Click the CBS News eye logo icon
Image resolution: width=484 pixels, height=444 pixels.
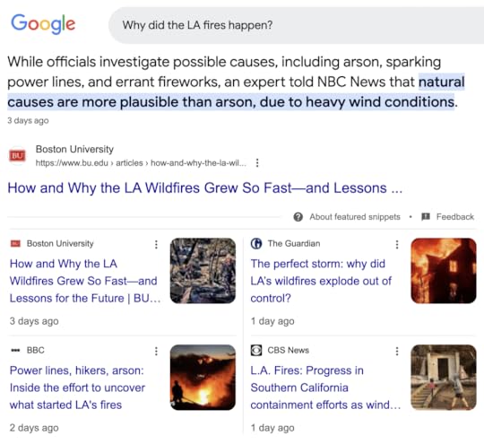(x=256, y=350)
